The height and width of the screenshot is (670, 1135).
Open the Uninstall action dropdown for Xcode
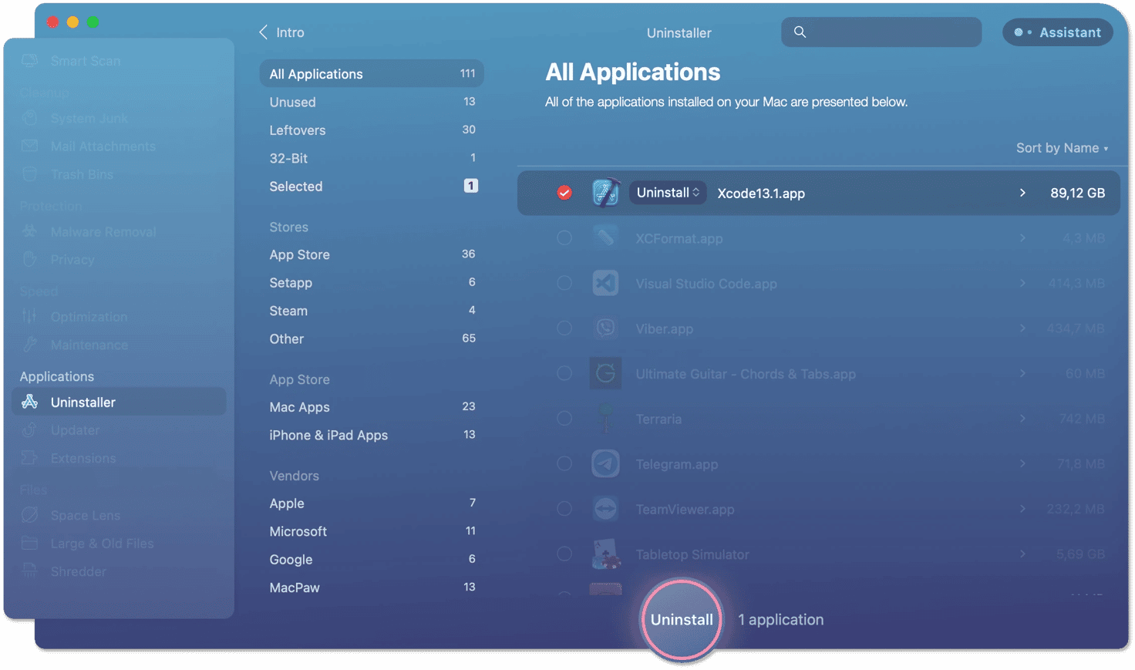click(668, 193)
